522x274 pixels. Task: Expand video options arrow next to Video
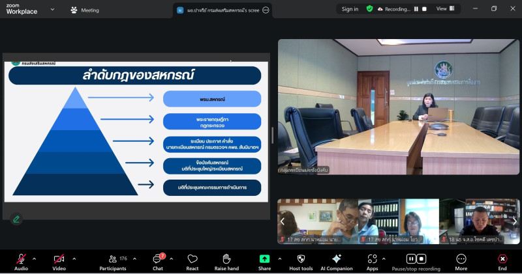pyautogui.click(x=74, y=258)
